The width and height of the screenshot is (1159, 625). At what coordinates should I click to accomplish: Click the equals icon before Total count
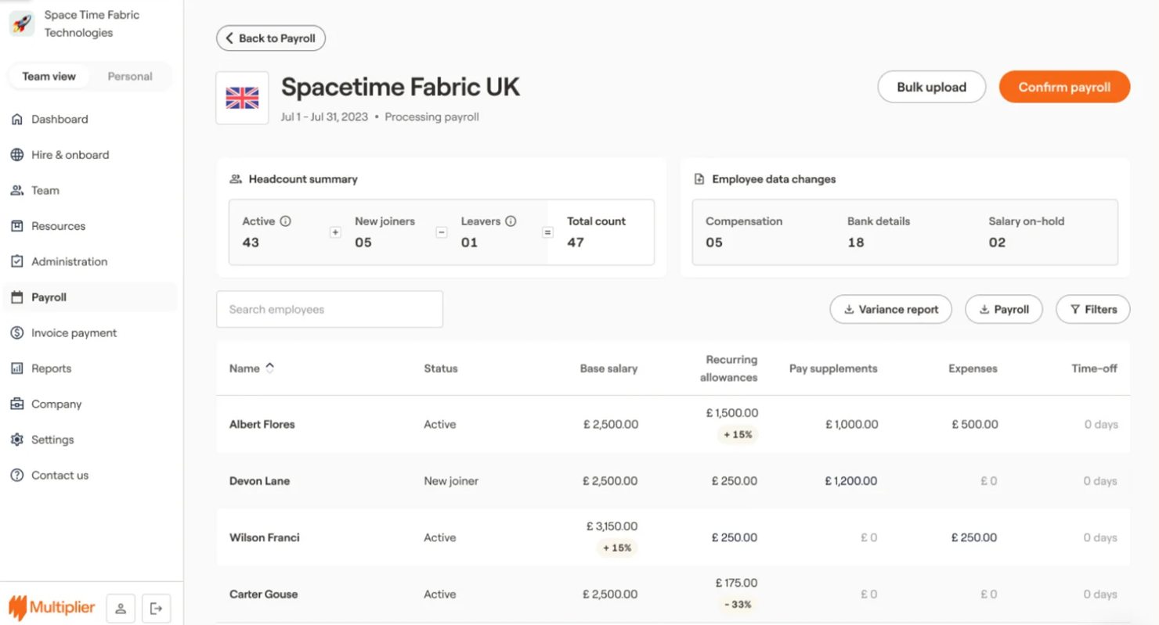click(547, 232)
